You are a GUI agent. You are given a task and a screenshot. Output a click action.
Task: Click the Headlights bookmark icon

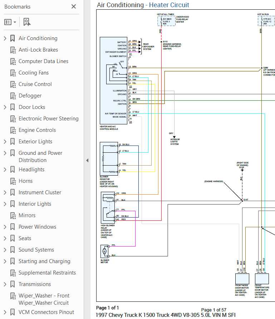[13, 170]
